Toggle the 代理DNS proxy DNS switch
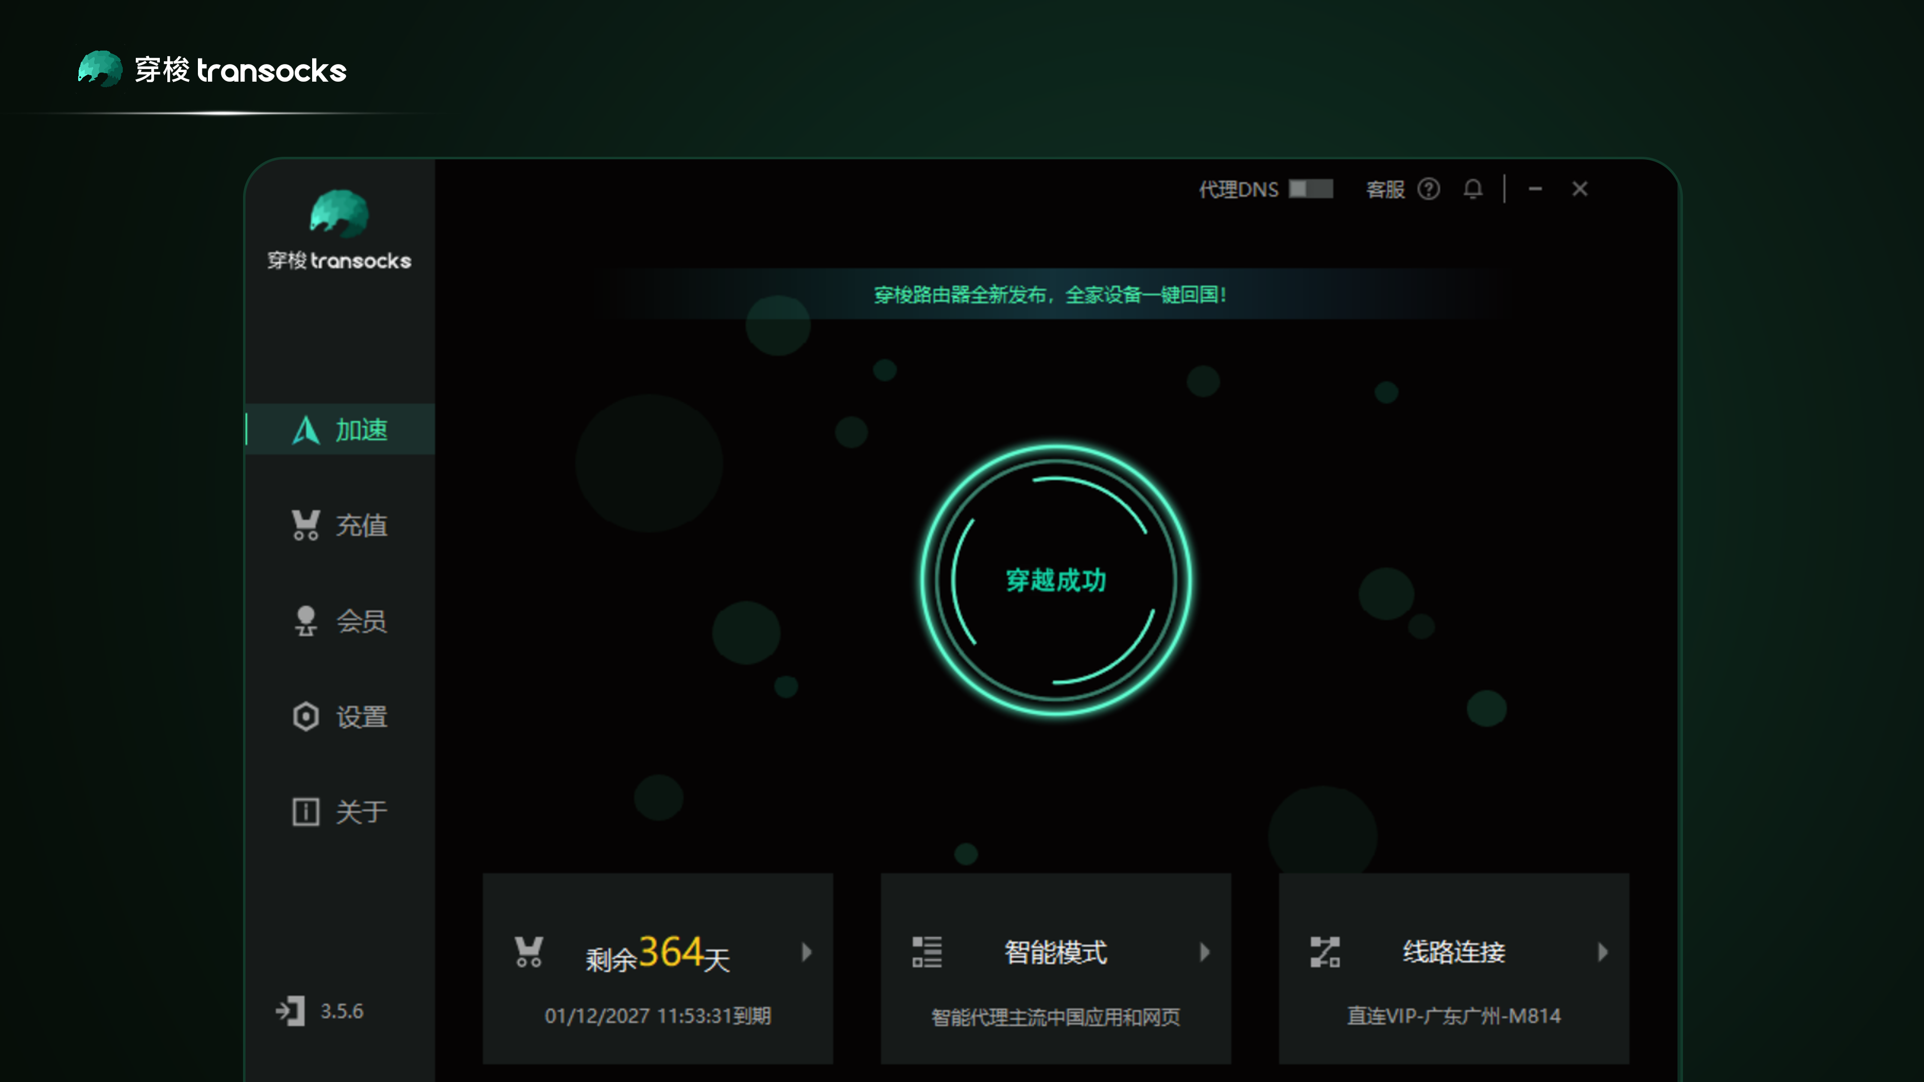This screenshot has height=1082, width=1924. pyautogui.click(x=1312, y=189)
